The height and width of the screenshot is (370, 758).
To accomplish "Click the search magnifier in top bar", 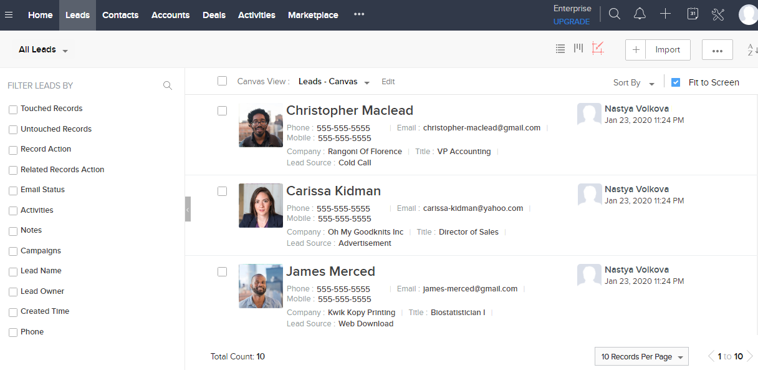I will coord(615,14).
